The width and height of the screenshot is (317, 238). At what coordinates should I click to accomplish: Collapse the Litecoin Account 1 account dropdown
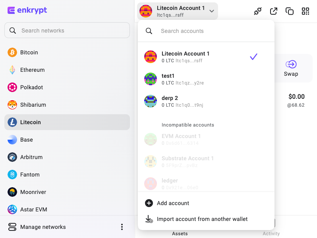click(x=178, y=11)
